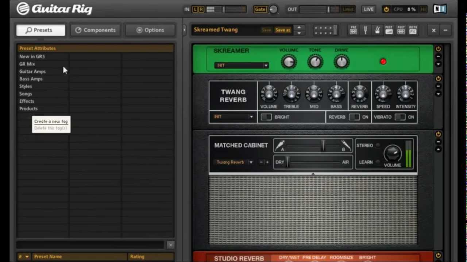Minimize the Skreamer module
The width and height of the screenshot is (467, 262).
[x=438, y=56]
